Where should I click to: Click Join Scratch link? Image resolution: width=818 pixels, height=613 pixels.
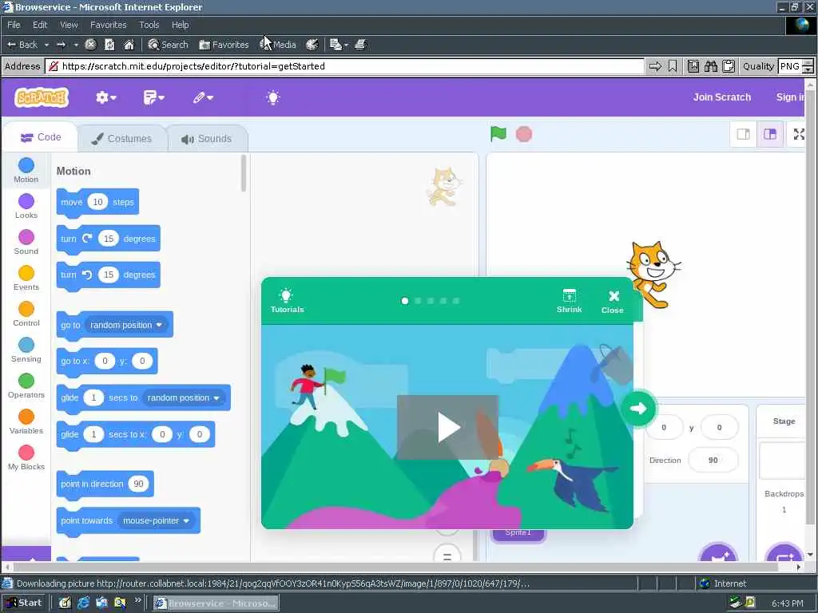coord(722,97)
